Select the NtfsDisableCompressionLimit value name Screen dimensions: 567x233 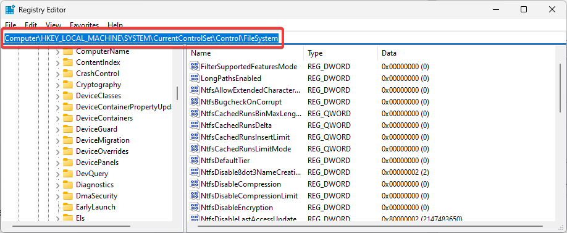pyautogui.click(x=249, y=196)
